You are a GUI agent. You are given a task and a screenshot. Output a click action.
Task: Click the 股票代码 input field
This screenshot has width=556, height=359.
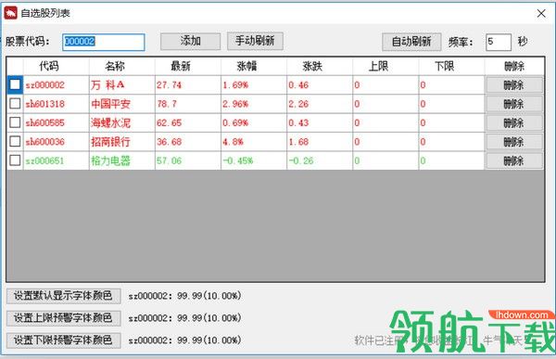coord(104,42)
